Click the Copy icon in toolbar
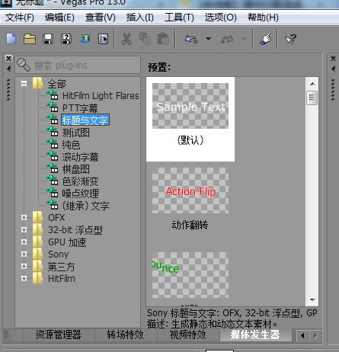 [x=145, y=39]
